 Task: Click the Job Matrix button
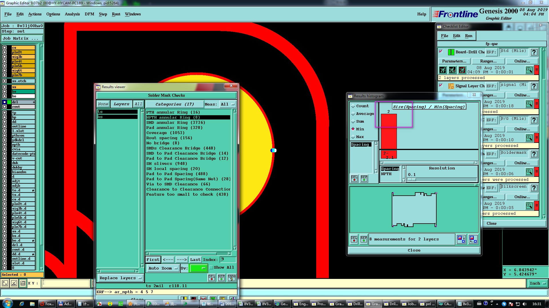22,38
